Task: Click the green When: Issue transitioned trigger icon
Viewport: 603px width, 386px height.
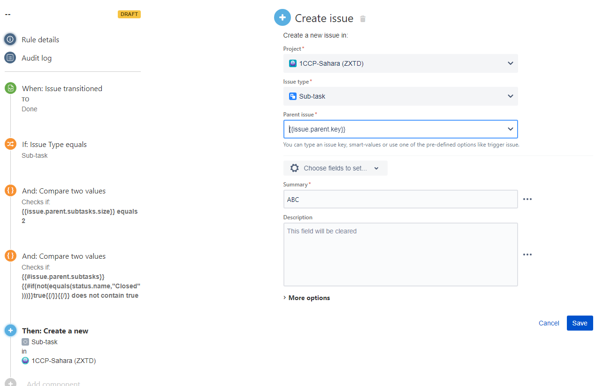Action: pyautogui.click(x=10, y=88)
